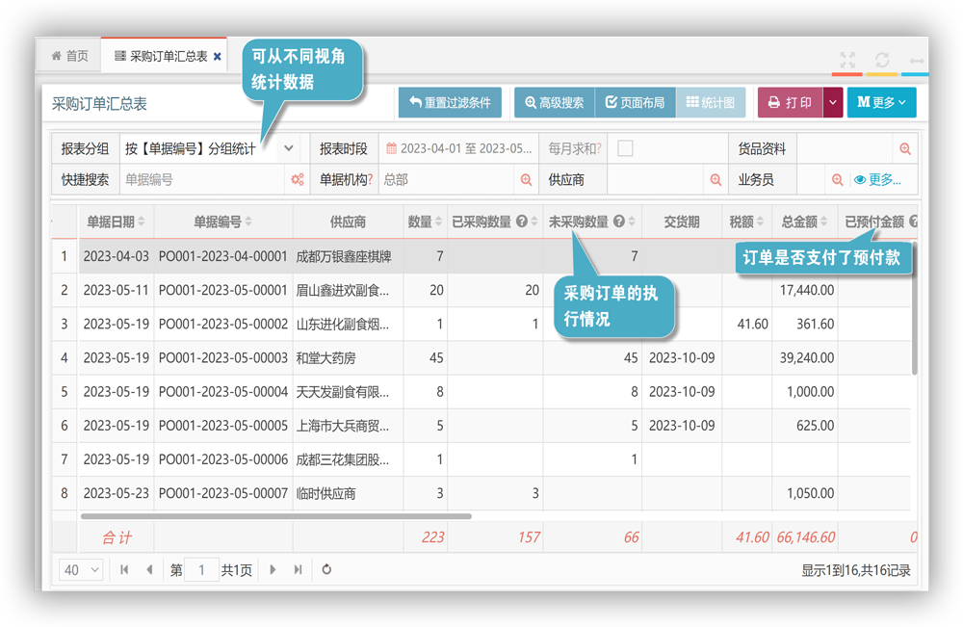The image size is (963, 627).
Task: Expand the 报表分组 grouping dropdown
Action: (x=289, y=149)
